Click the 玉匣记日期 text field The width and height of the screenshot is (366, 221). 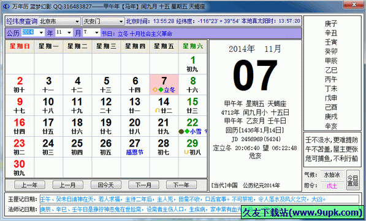(x=199, y=199)
